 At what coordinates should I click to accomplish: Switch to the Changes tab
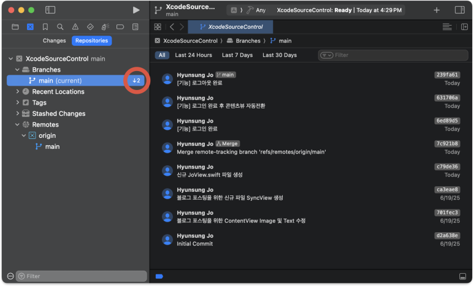pyautogui.click(x=54, y=40)
